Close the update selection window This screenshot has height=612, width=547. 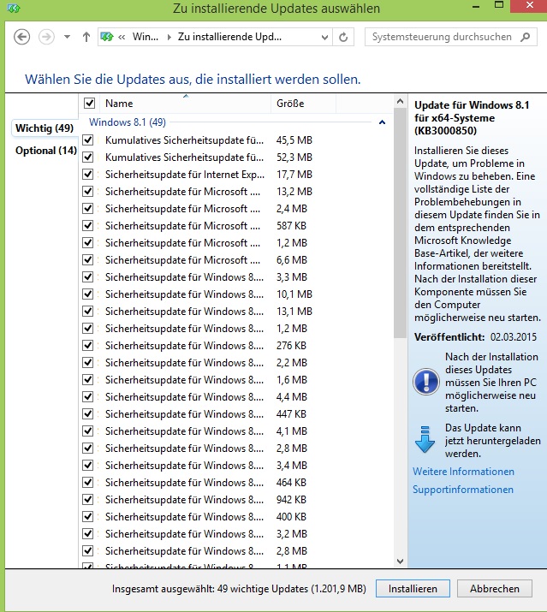(529, 5)
